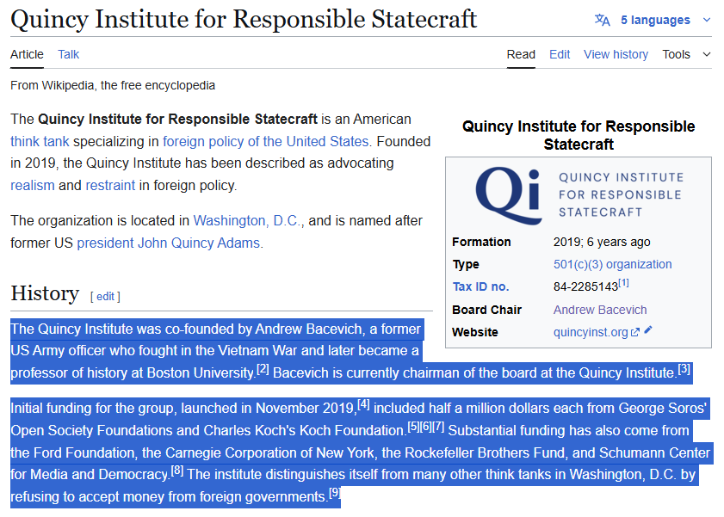Open the 501(c)(3) organization link
724x517 pixels.
pos(612,264)
